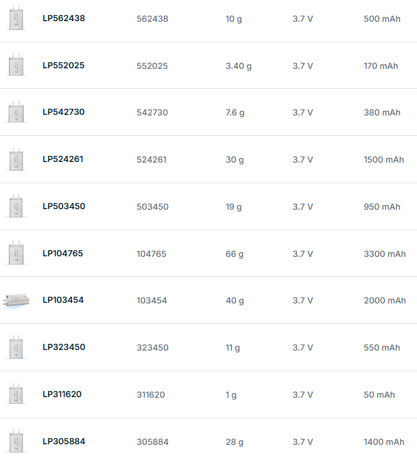The height and width of the screenshot is (460, 417).
Task: Click the 311620 model number cell
Action: coord(150,395)
